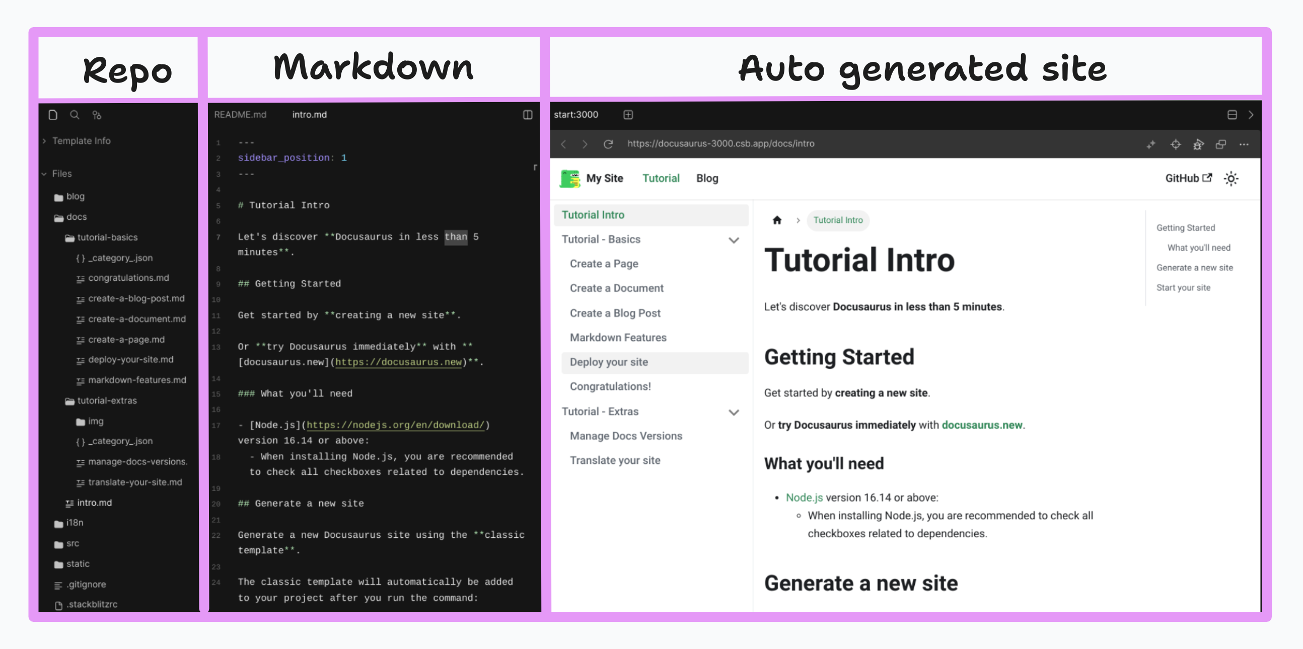Select the start:3000 preview tab
The width and height of the screenshot is (1303, 649).
click(x=575, y=115)
